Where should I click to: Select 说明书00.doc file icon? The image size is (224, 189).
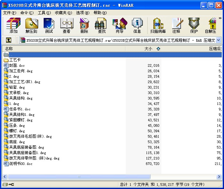tap(6, 164)
